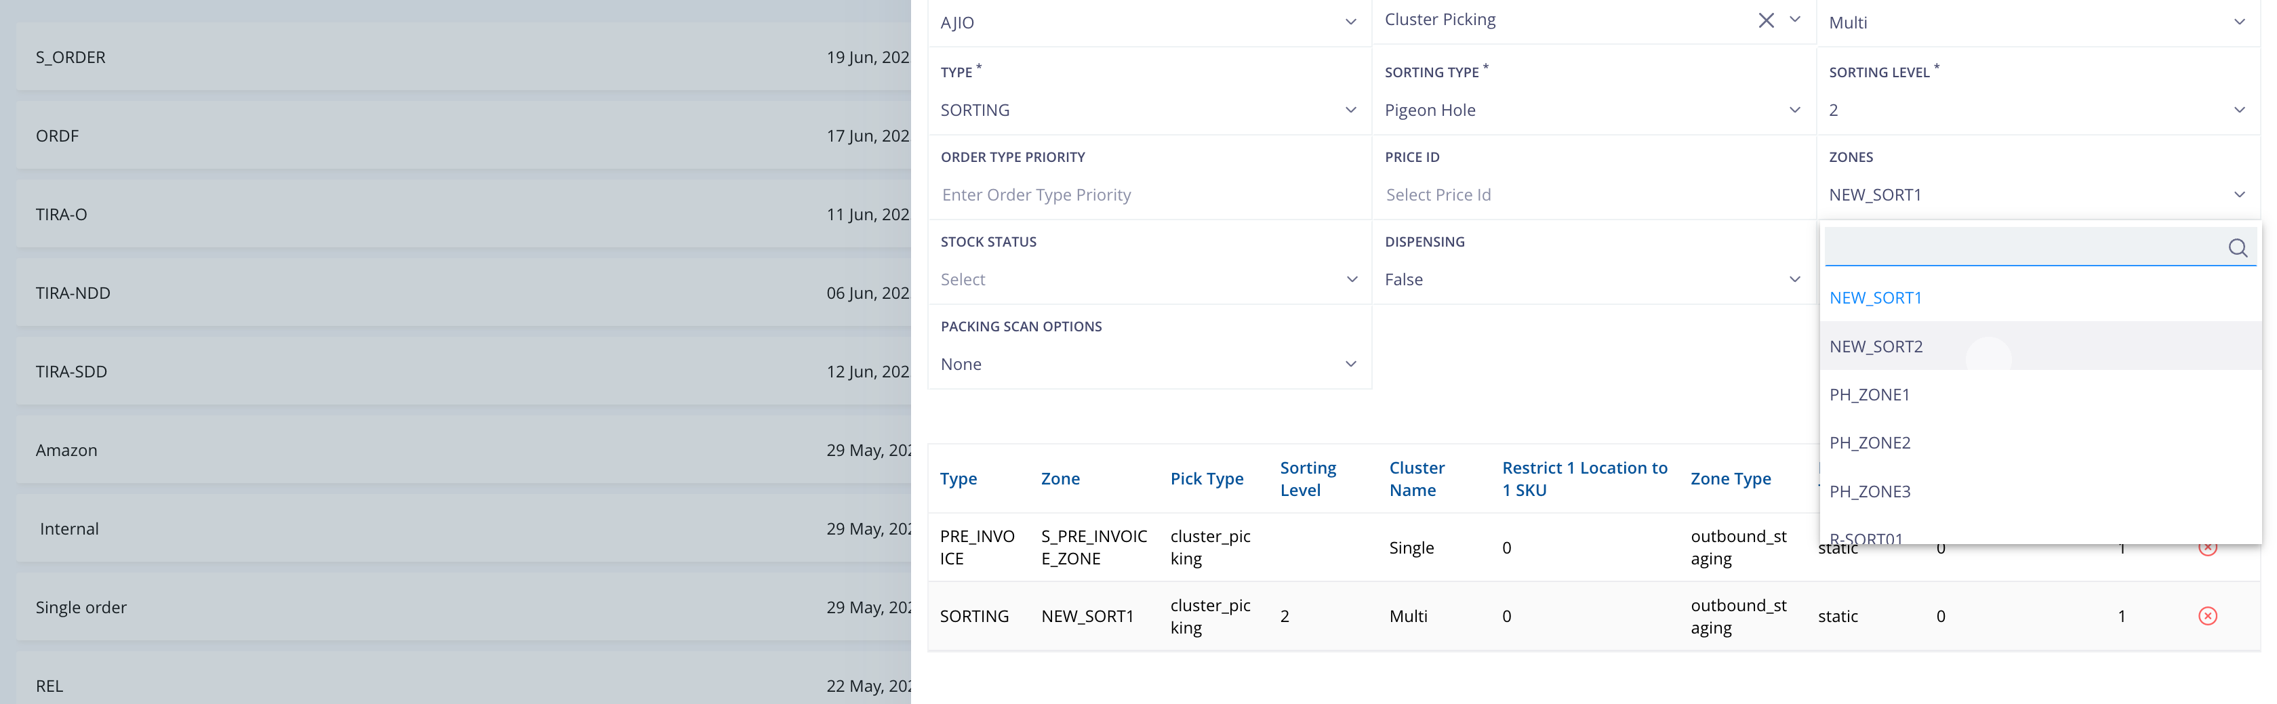Click the Single cluster name cell
The image size is (2277, 704).
[1411, 547]
